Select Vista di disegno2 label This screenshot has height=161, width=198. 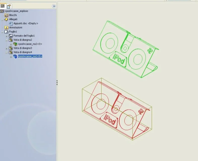[x=23, y=40]
